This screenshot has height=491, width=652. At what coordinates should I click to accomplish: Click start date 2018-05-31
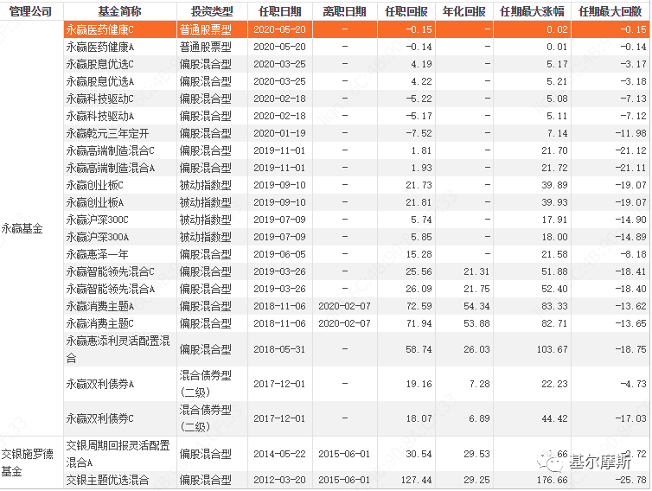tap(279, 349)
